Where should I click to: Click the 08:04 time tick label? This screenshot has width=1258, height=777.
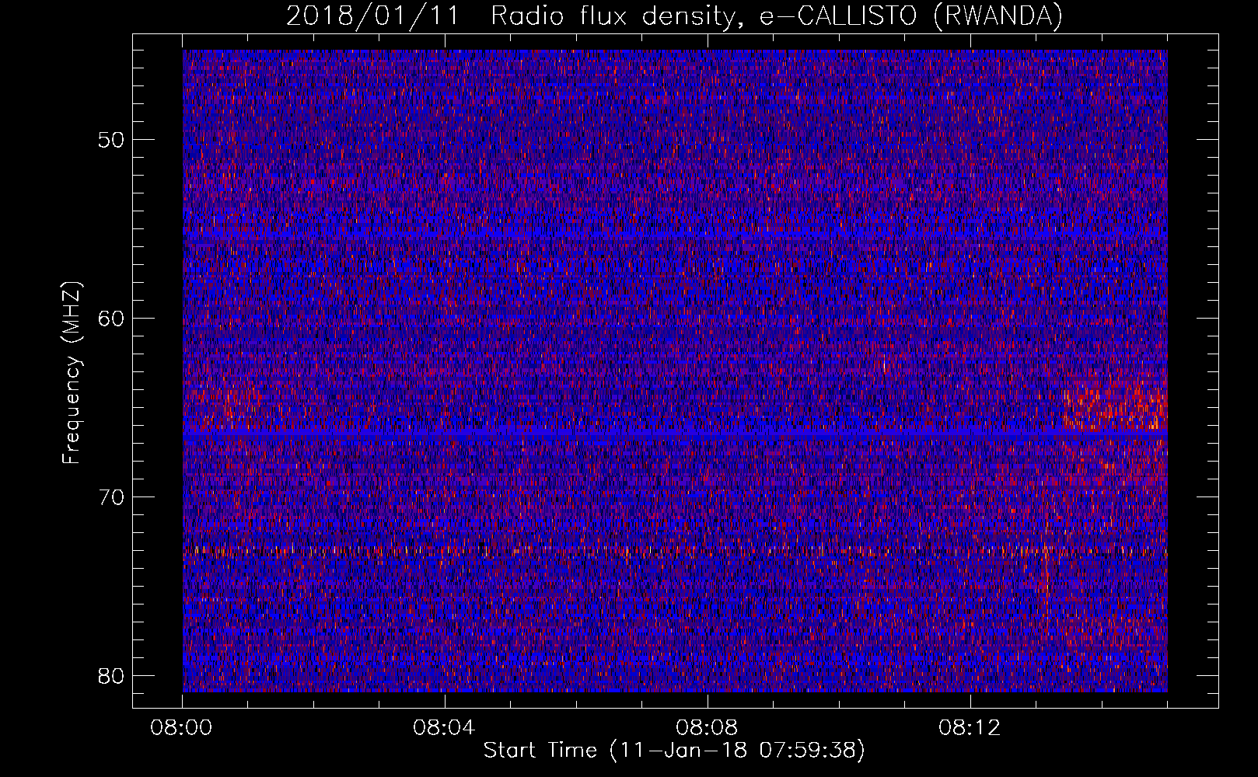tap(444, 728)
